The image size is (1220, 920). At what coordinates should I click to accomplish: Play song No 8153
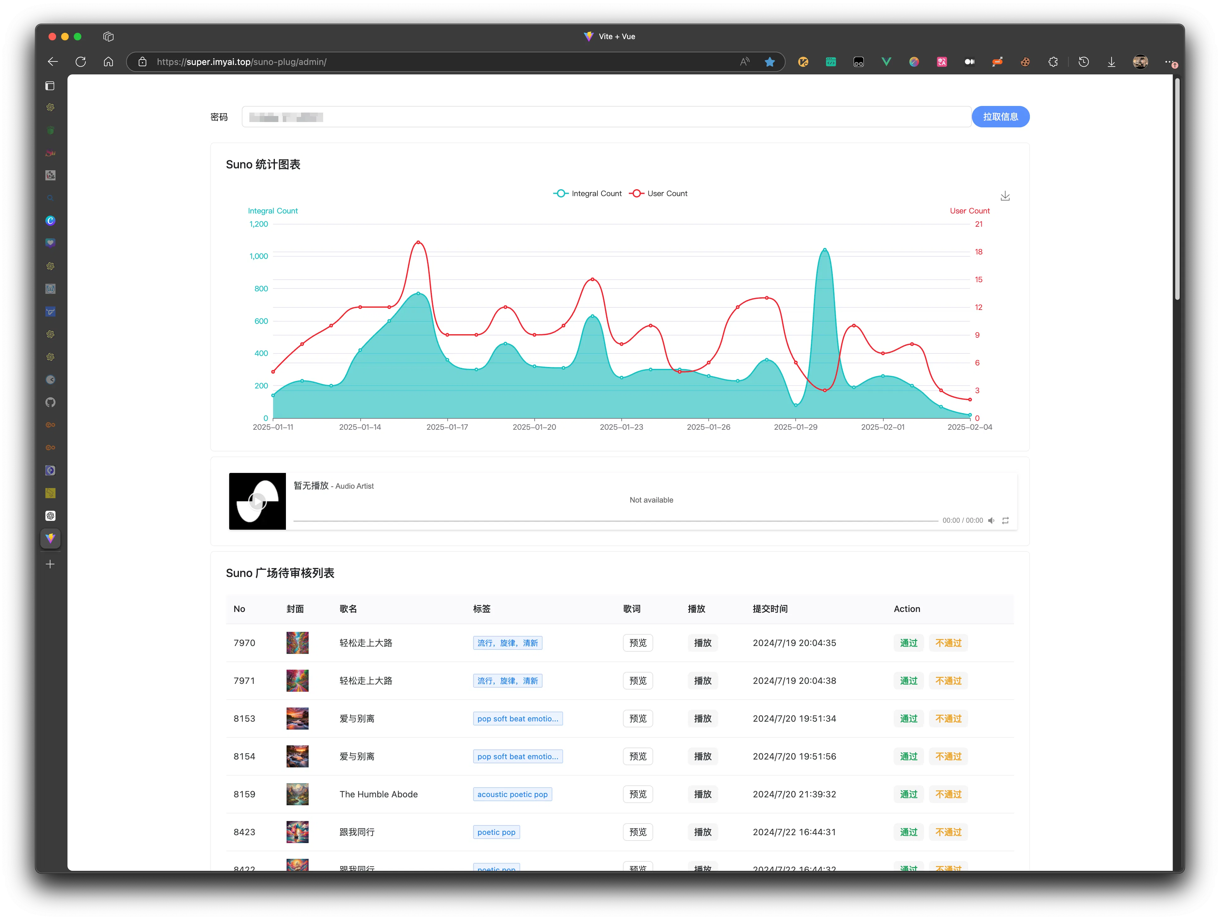tap(703, 719)
